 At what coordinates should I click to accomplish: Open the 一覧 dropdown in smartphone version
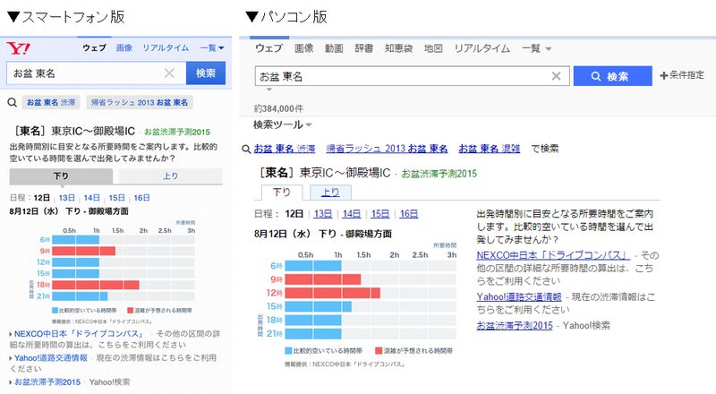coord(212,47)
